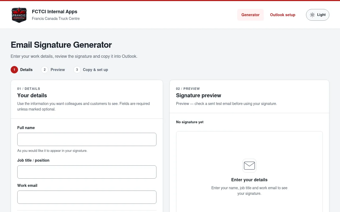Viewport: 340px width, 212px height.
Task: Click the "Francis Canada Truck Centre" subtitle
Action: (x=56, y=19)
